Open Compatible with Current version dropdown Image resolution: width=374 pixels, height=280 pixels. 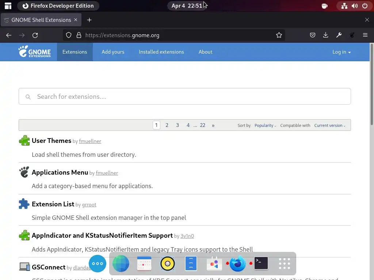pos(330,125)
